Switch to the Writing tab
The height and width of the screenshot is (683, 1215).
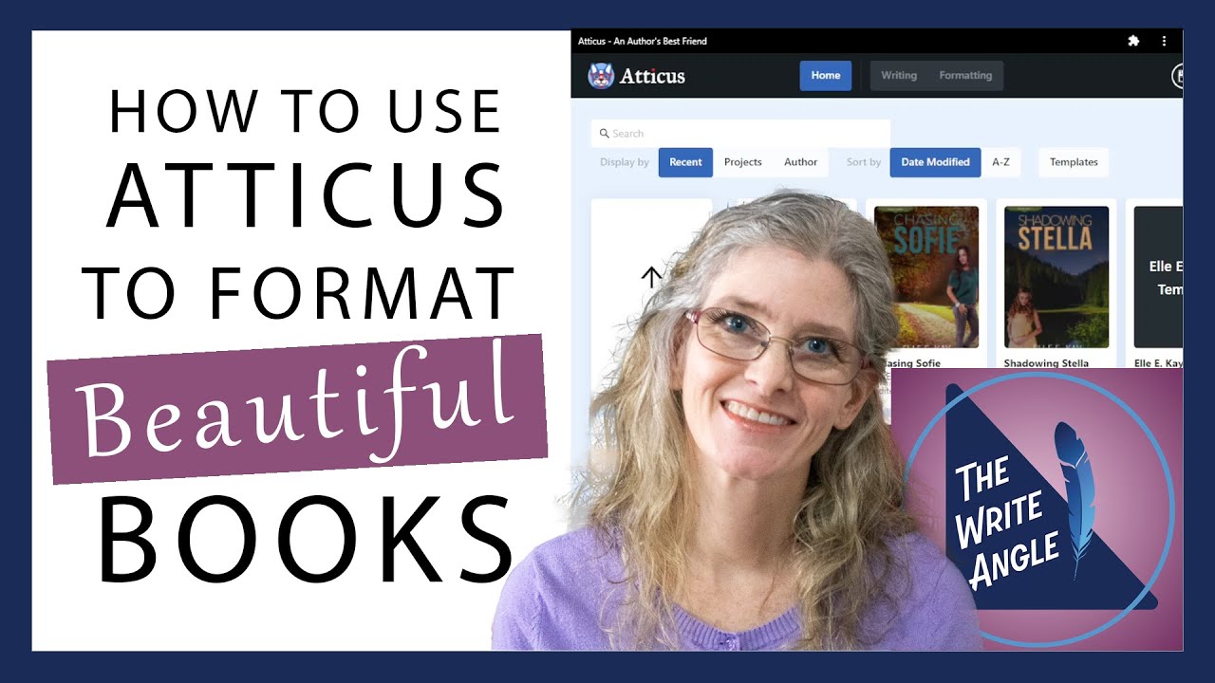[x=899, y=75]
